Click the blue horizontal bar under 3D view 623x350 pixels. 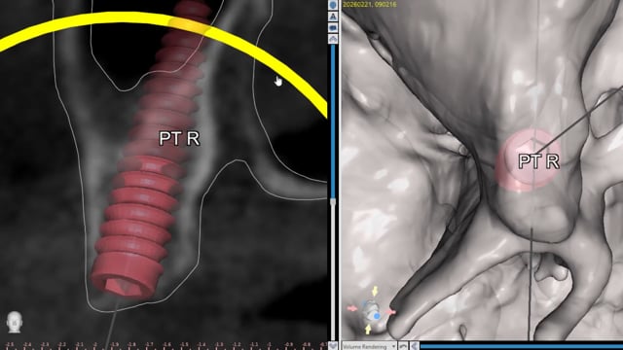pos(522,347)
